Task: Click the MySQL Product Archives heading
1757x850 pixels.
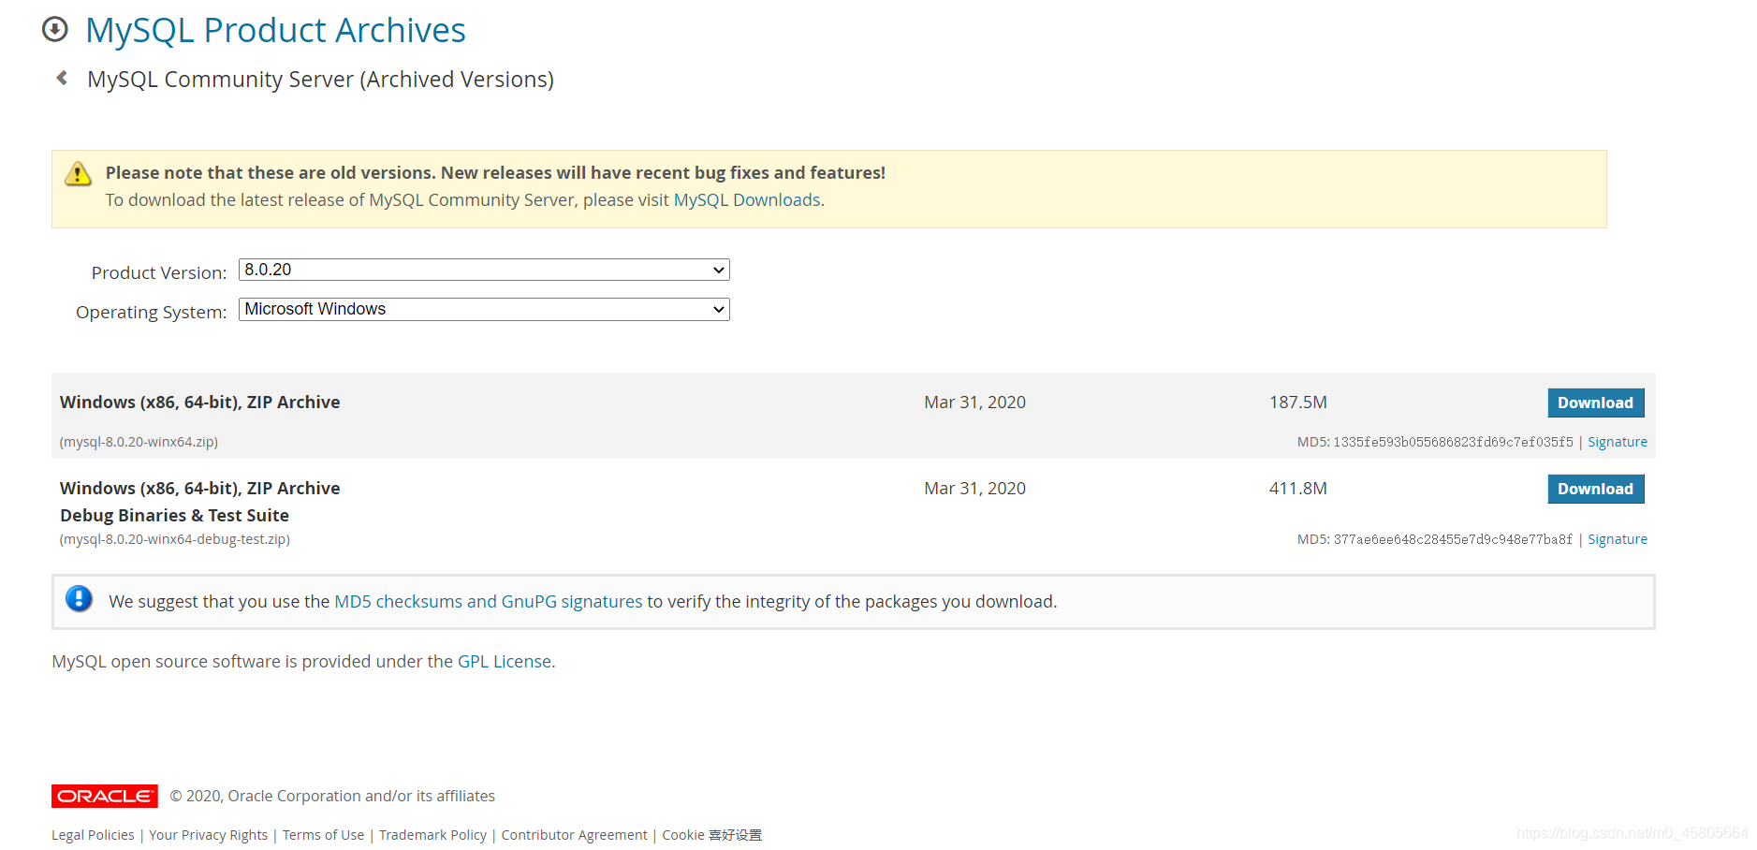Action: (275, 31)
